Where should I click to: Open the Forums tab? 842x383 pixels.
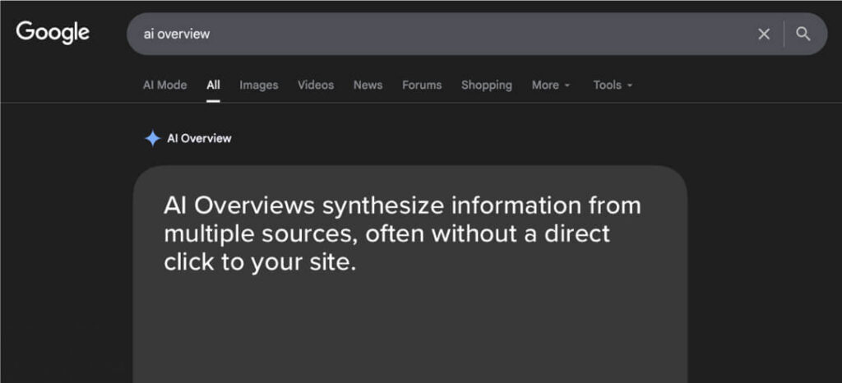pyautogui.click(x=422, y=85)
